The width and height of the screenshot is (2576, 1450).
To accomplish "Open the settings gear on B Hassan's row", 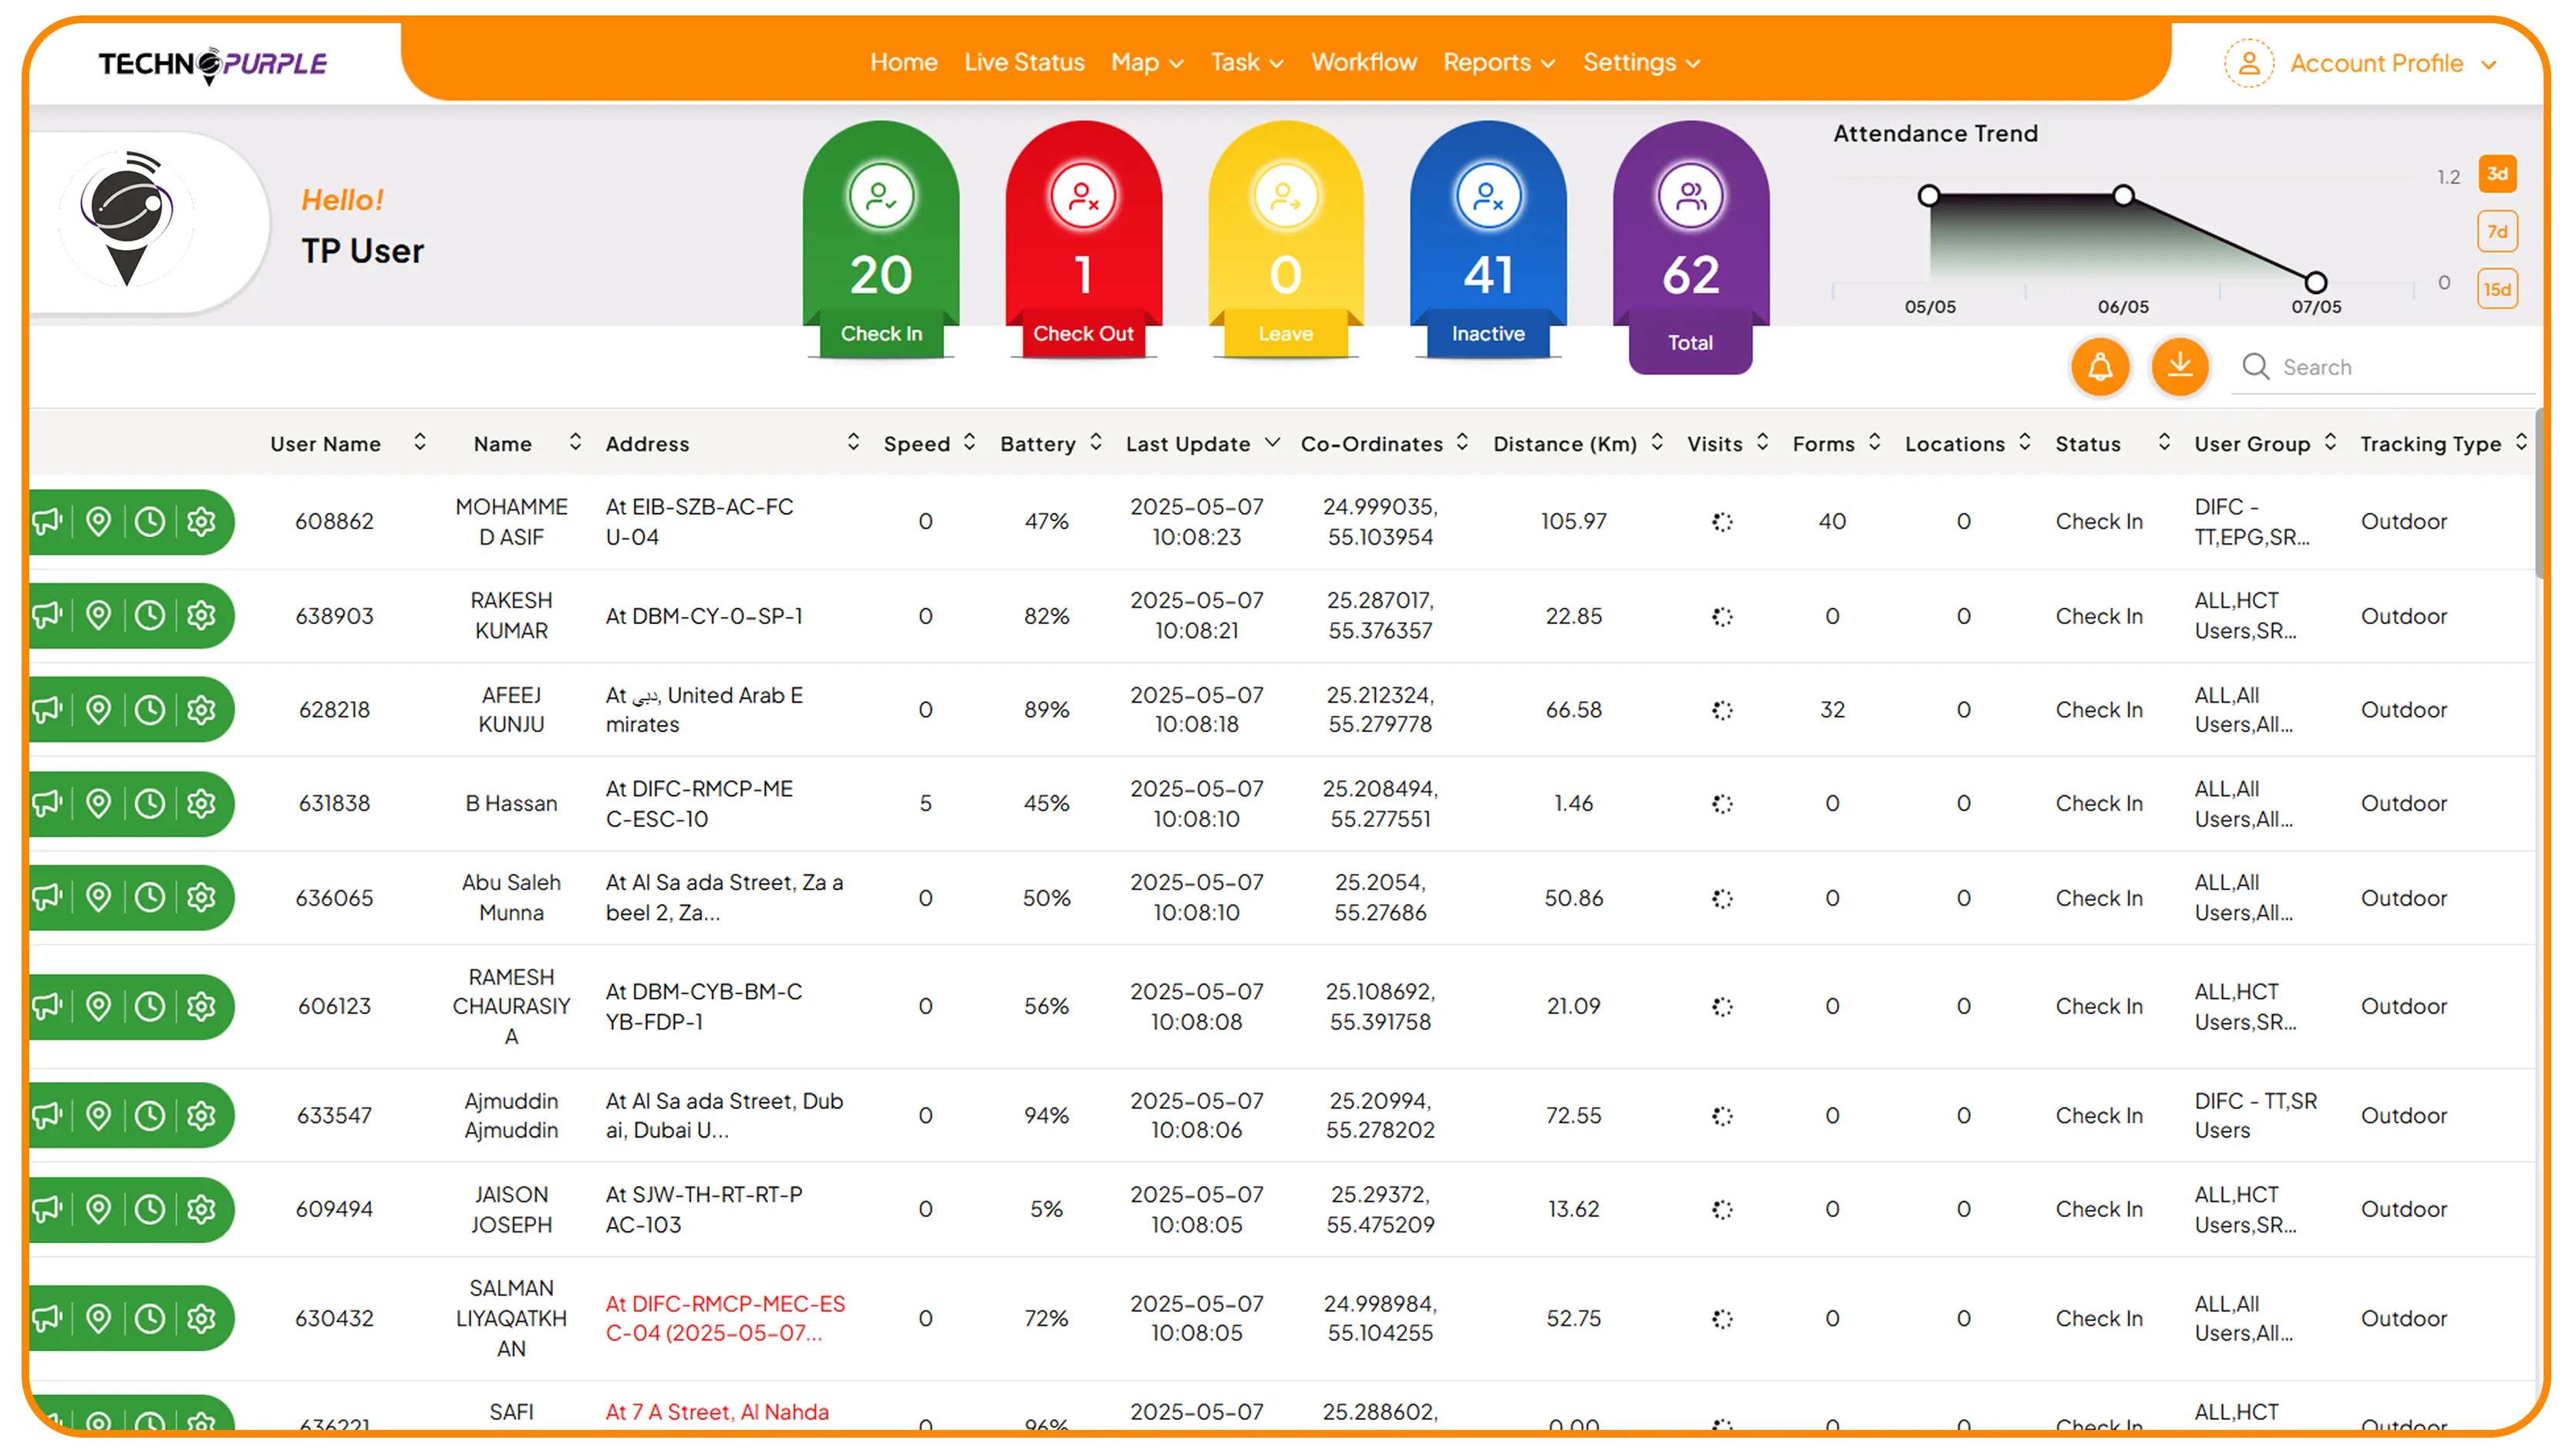I will pyautogui.click(x=202, y=803).
